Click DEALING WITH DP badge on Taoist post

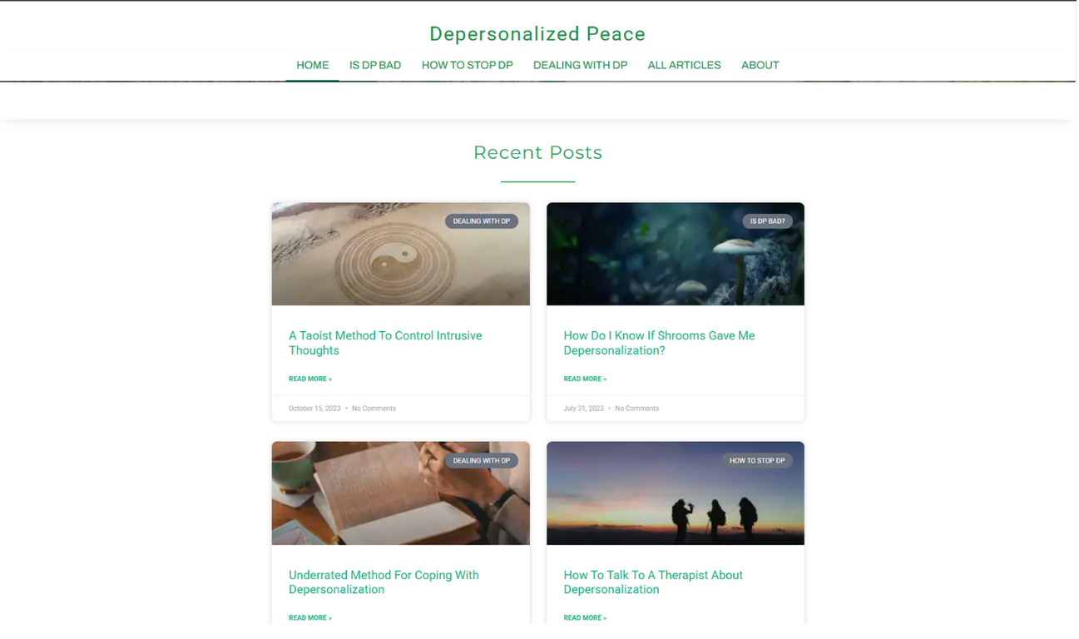(x=483, y=221)
